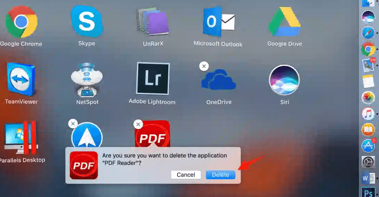Click the X badge on PDF Reader icon
This screenshot has height=197, width=379.
[138, 124]
